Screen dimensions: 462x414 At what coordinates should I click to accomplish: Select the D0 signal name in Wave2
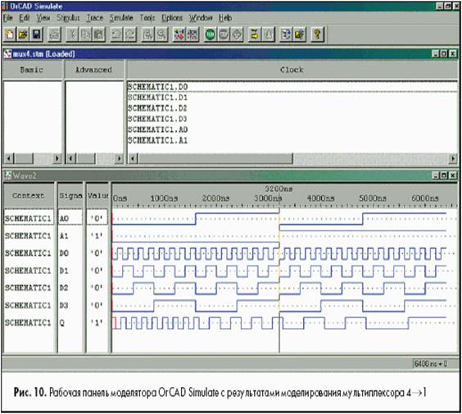[x=64, y=253]
